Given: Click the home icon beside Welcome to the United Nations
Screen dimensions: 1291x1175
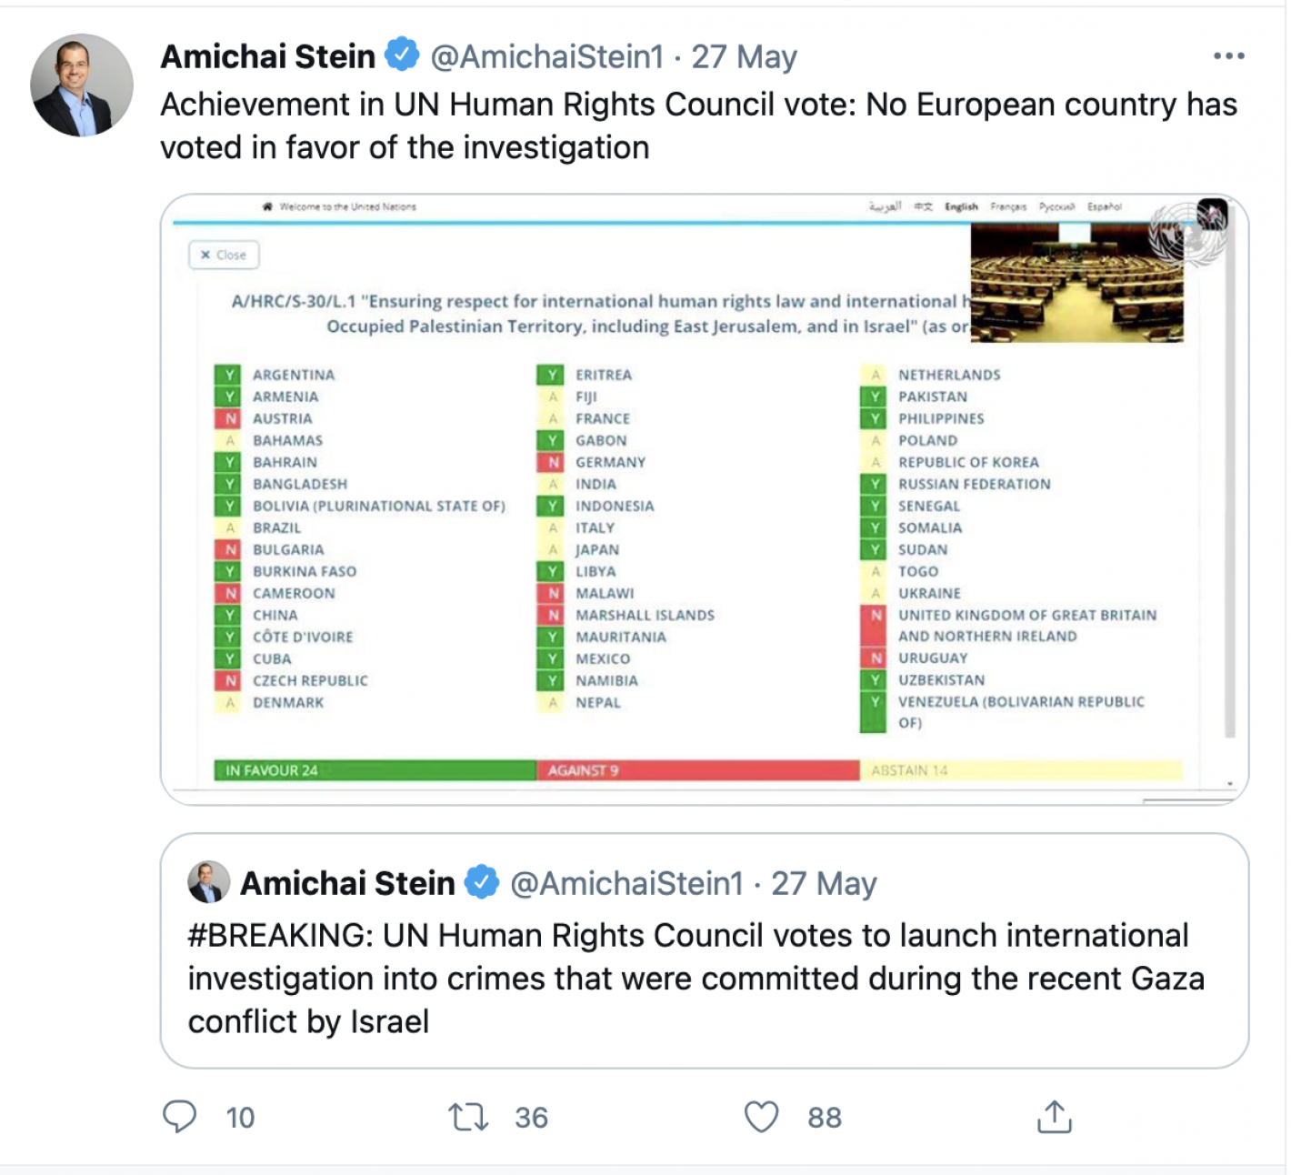Looking at the screenshot, I should (267, 206).
